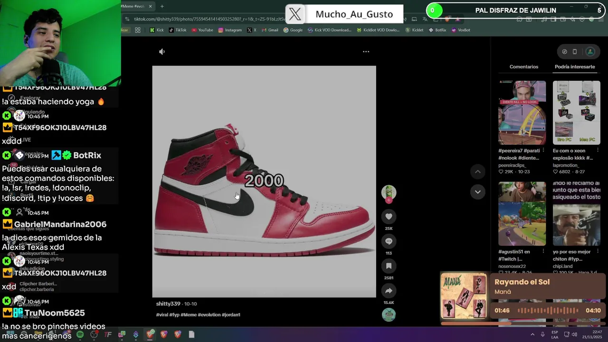Open the peereiraclips_ username link
The width and height of the screenshot is (608, 342).
(x=512, y=165)
